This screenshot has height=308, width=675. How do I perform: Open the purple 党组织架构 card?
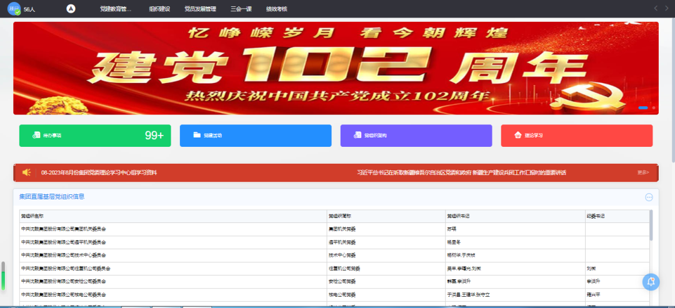416,136
